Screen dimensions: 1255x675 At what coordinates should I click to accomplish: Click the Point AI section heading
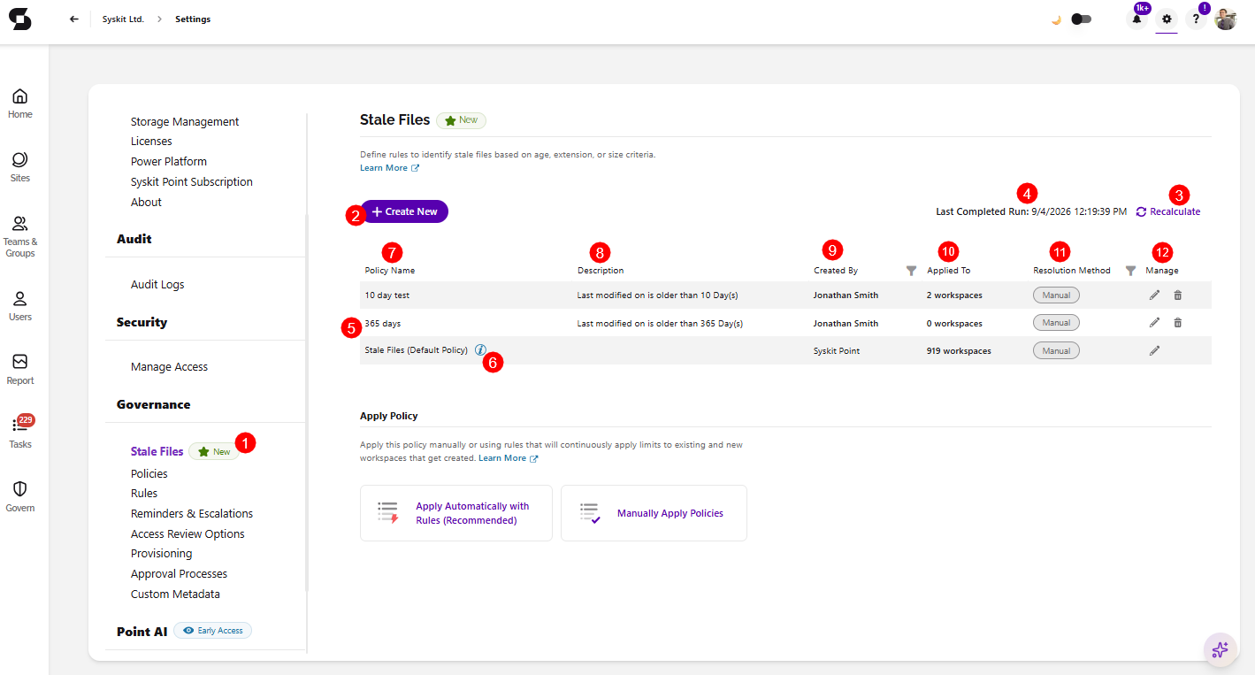(x=142, y=632)
